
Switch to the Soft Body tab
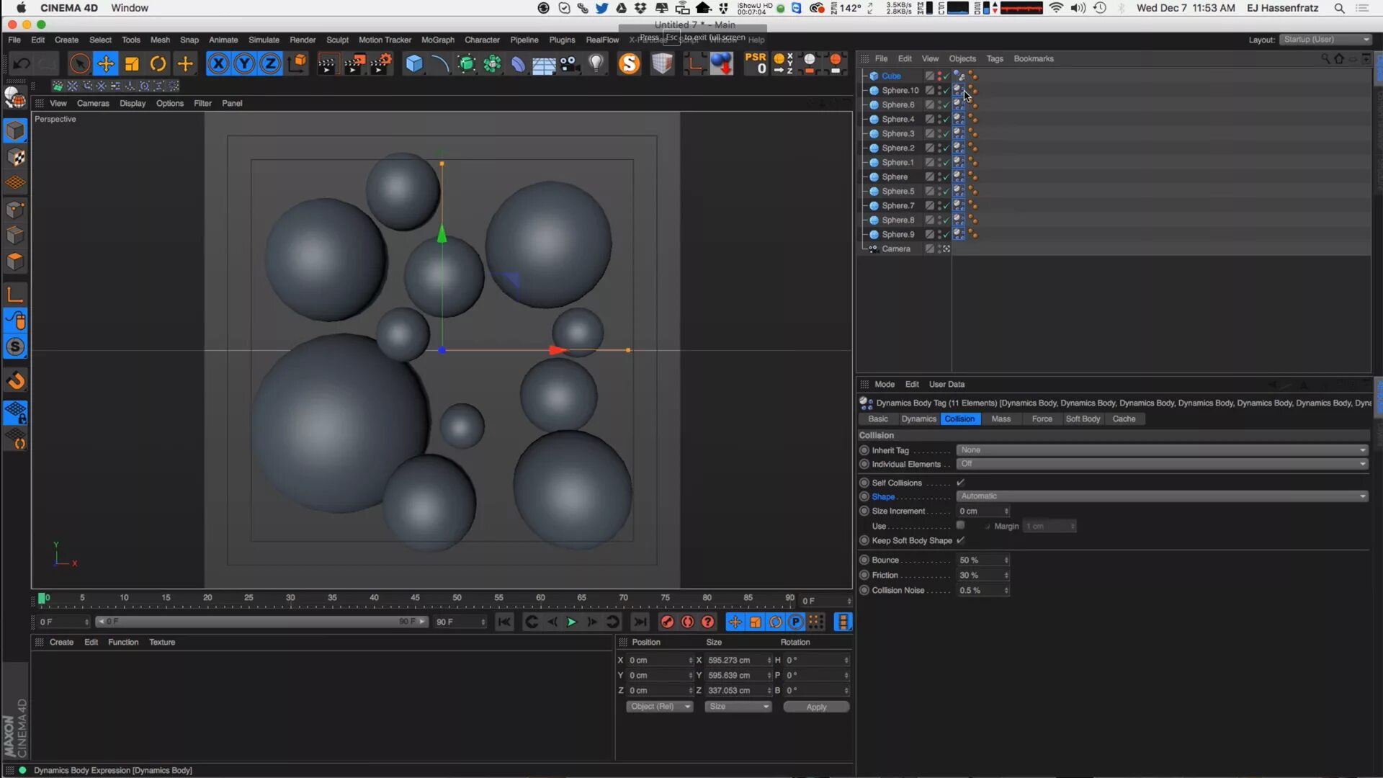point(1082,419)
